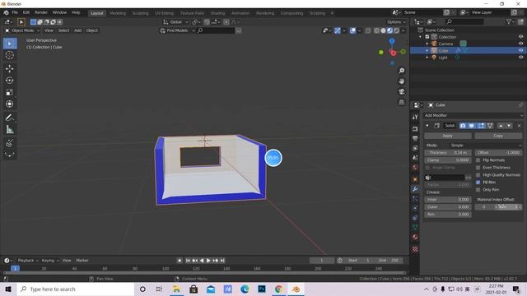Move Solidify modifier up

(501, 126)
